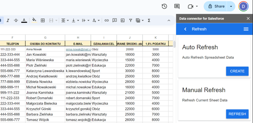Screen dimensions: 253x123
Task: Expand the horizontal align dropdown arrow
Action: (68, 20)
